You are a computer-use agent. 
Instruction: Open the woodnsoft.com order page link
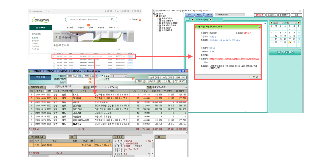[x=234, y=59]
